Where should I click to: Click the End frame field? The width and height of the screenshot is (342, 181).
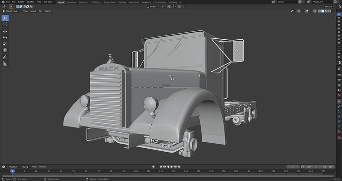click(x=328, y=167)
